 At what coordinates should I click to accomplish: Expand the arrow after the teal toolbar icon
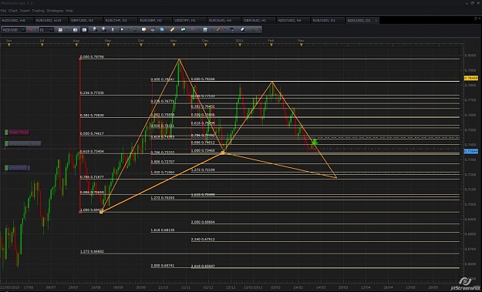coord(211,30)
